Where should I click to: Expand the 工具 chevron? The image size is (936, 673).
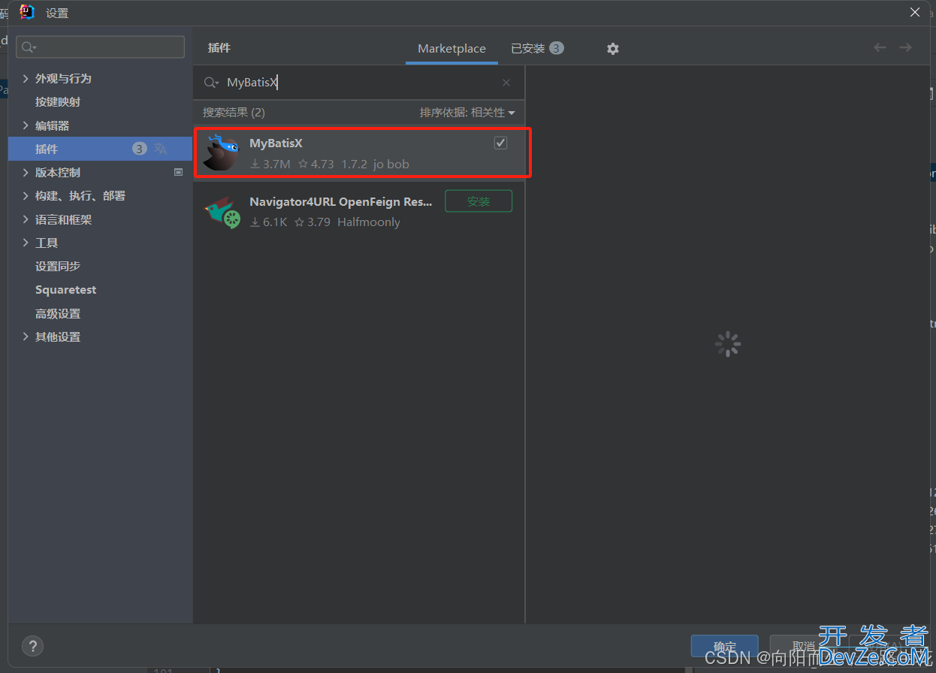point(26,243)
